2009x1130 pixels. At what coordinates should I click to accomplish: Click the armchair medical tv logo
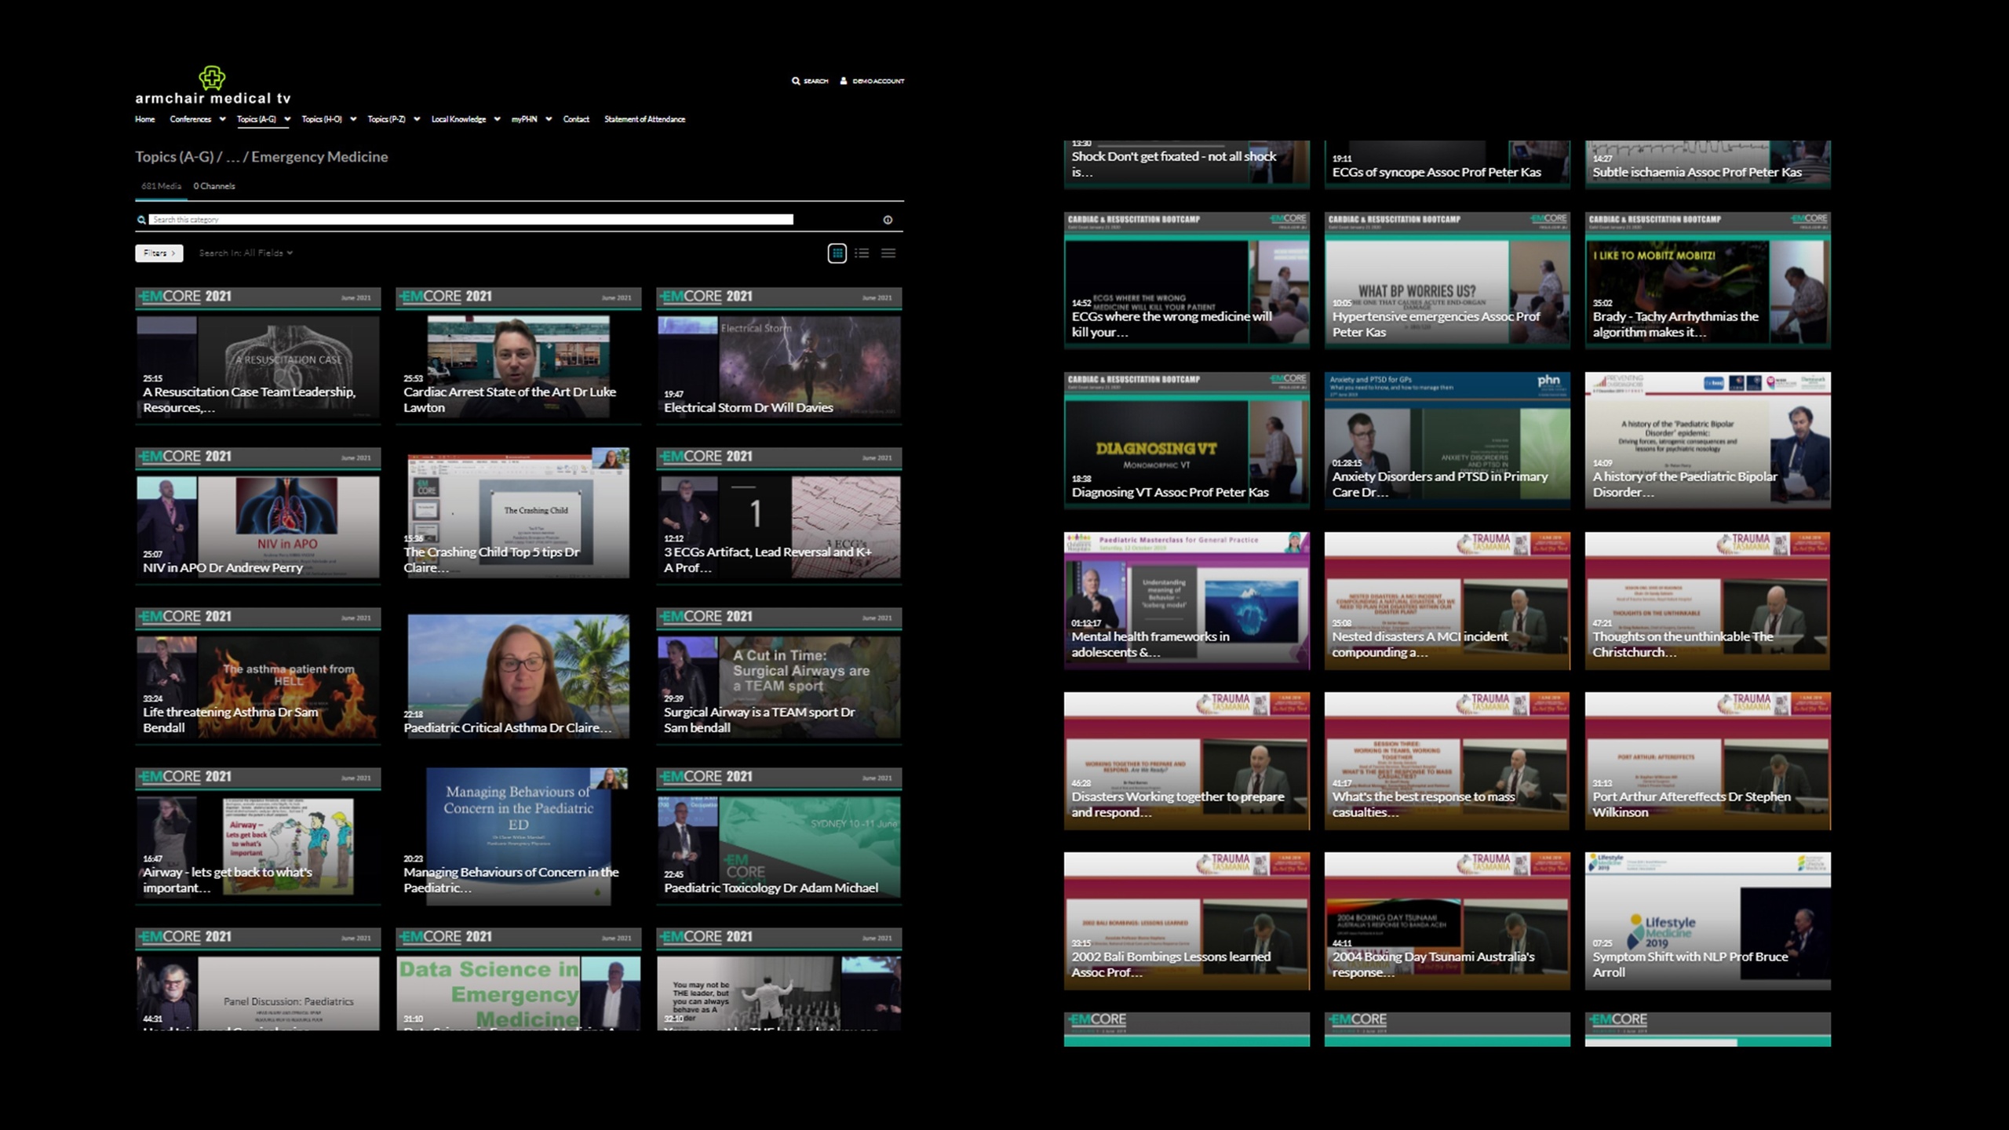point(213,86)
